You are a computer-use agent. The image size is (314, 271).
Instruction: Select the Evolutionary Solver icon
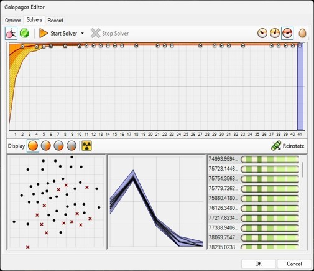pyautogui.click(x=11, y=33)
